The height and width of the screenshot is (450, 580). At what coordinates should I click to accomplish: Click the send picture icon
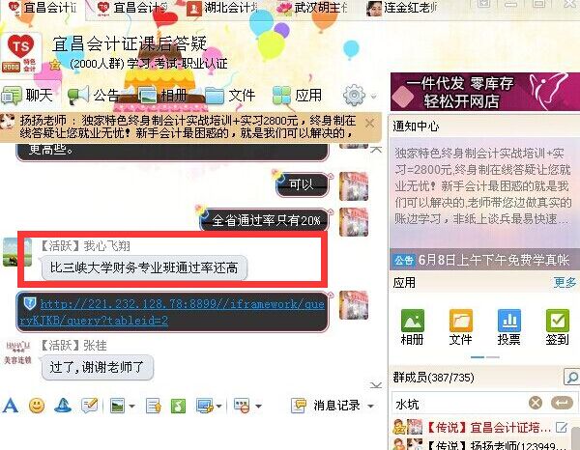tap(118, 406)
